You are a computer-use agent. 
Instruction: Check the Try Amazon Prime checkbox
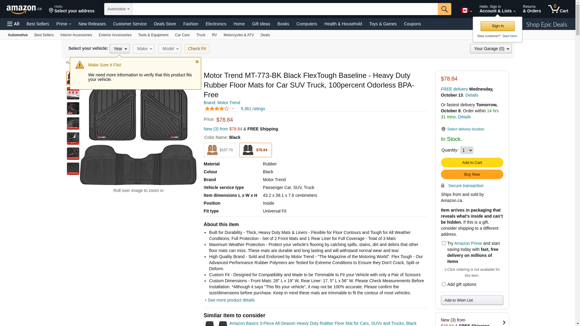444,243
